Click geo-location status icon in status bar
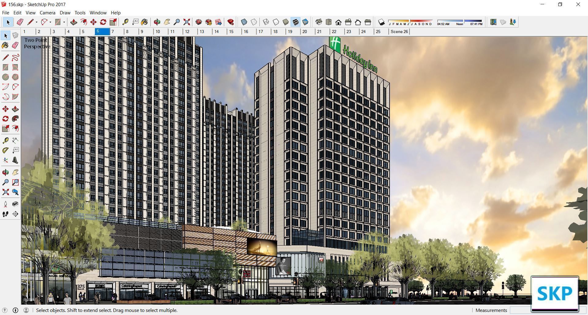588x315 pixels. tap(5, 310)
